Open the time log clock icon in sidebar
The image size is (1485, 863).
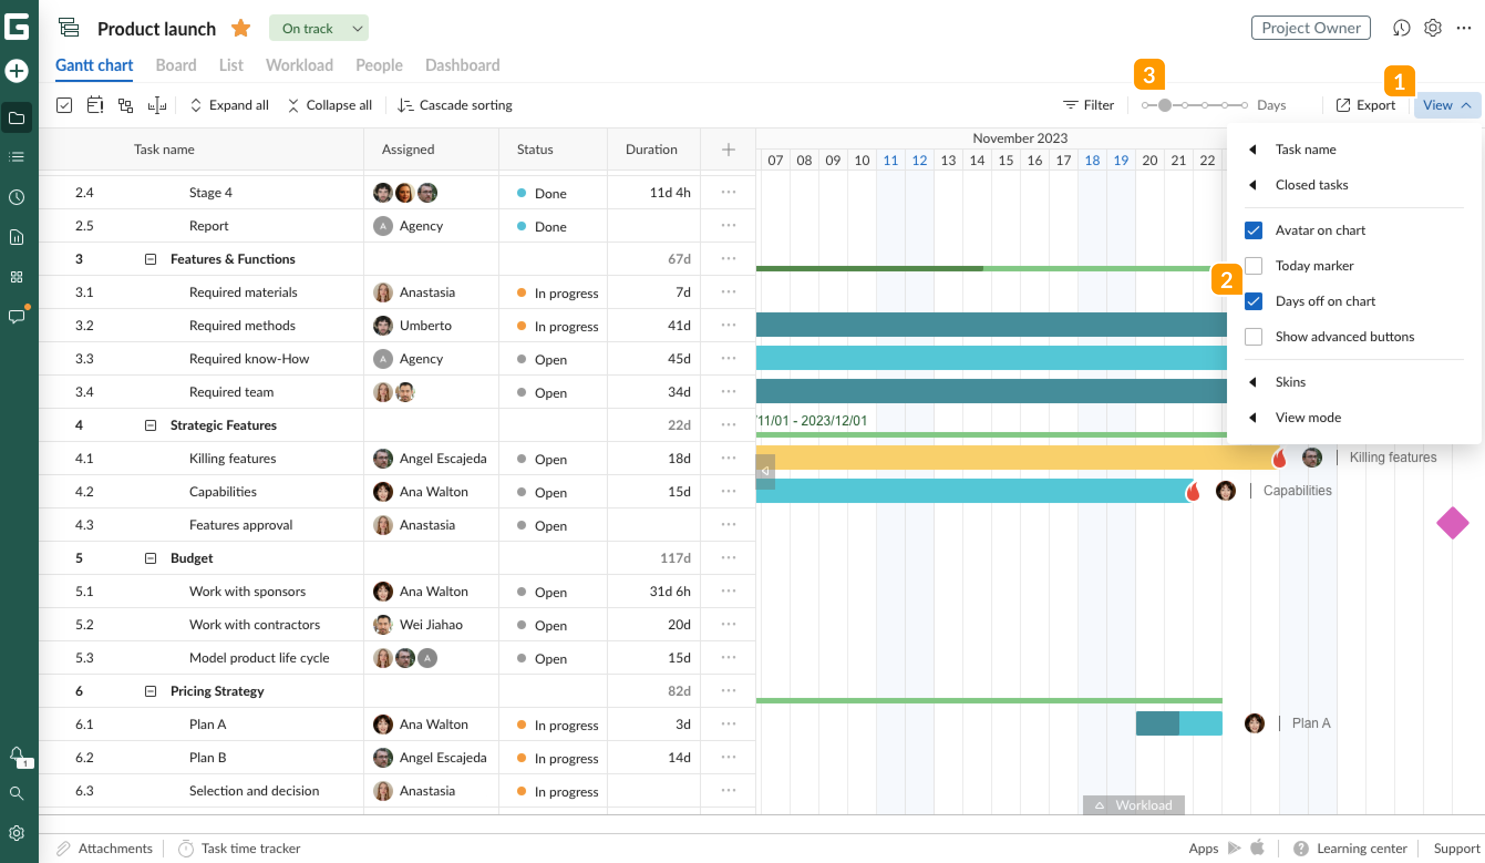pyautogui.click(x=17, y=198)
